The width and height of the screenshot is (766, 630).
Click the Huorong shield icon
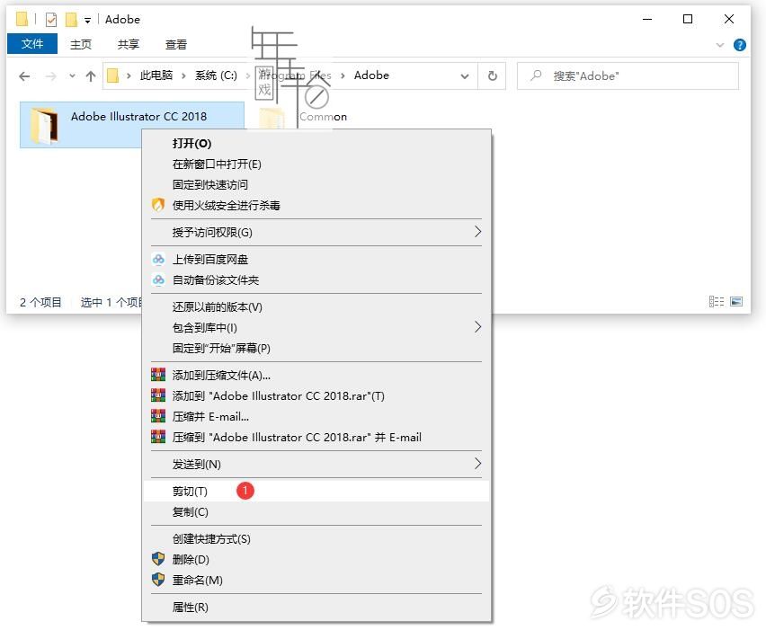coord(158,205)
